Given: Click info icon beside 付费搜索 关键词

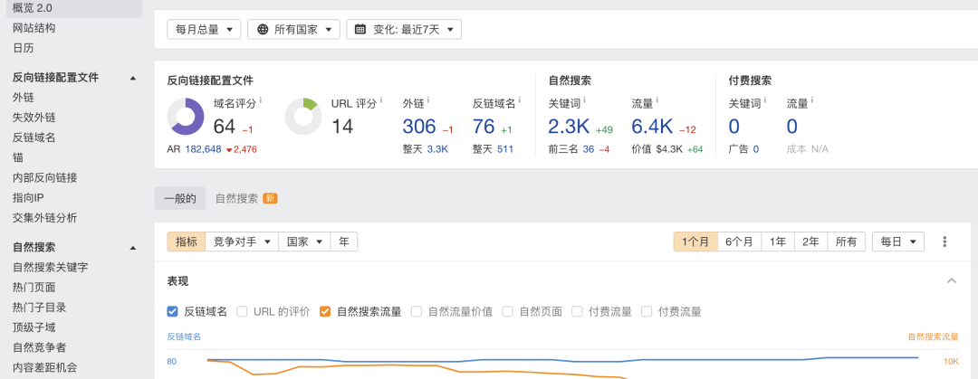Looking at the screenshot, I should click(x=764, y=99).
